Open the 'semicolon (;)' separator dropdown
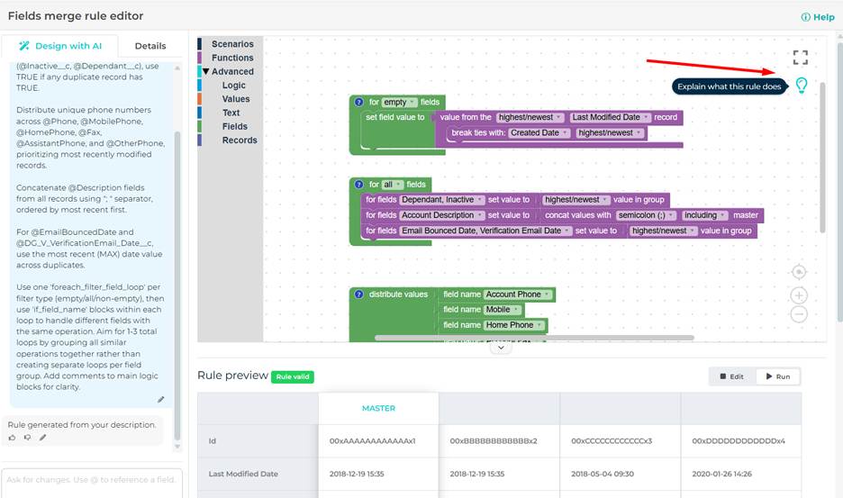843x498 pixels. [647, 215]
